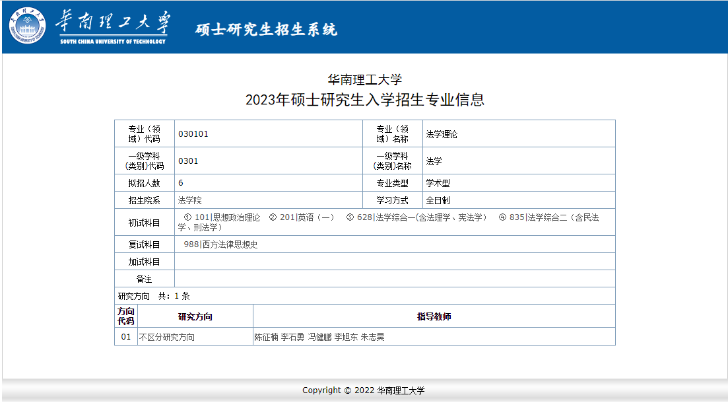Click the 方向代码 column header
Screen dimensions: 728x405
click(126, 316)
